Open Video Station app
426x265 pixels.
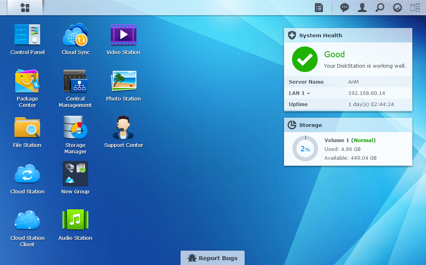pyautogui.click(x=124, y=35)
